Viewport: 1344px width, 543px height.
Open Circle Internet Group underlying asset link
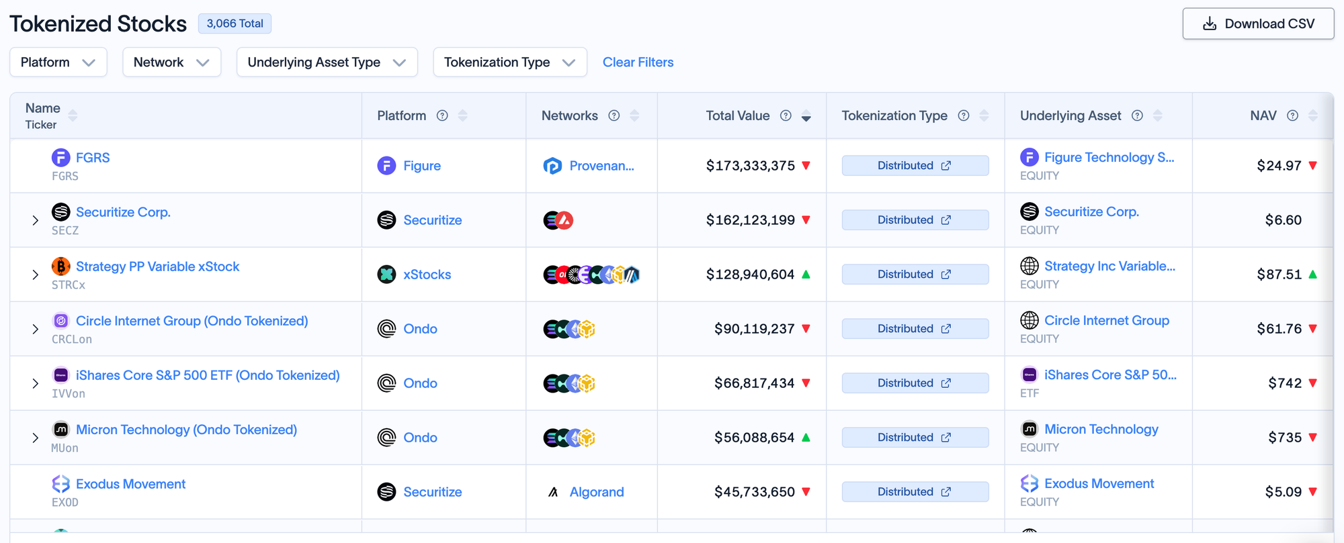click(1107, 320)
